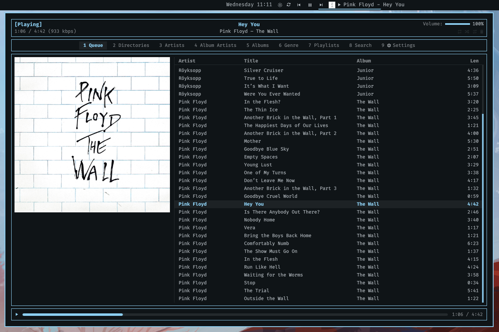Select 'Were You Ever Wanted' track
Viewport: 499px width, 332px height.
click(x=329, y=94)
